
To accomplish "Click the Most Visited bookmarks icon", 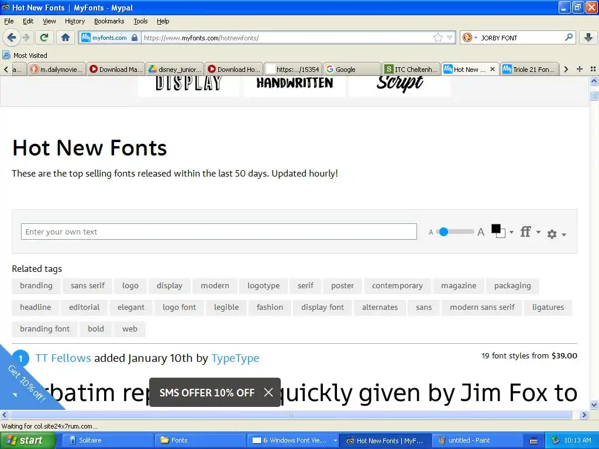I will [6, 56].
